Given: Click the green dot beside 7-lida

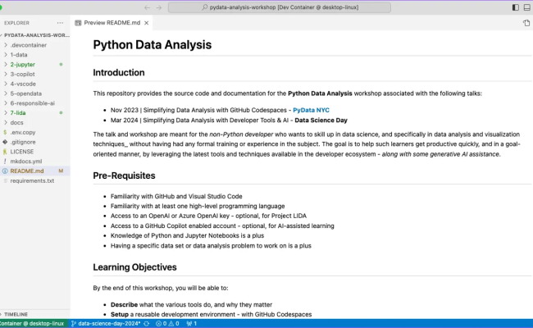Looking at the screenshot, I should click(x=61, y=113).
